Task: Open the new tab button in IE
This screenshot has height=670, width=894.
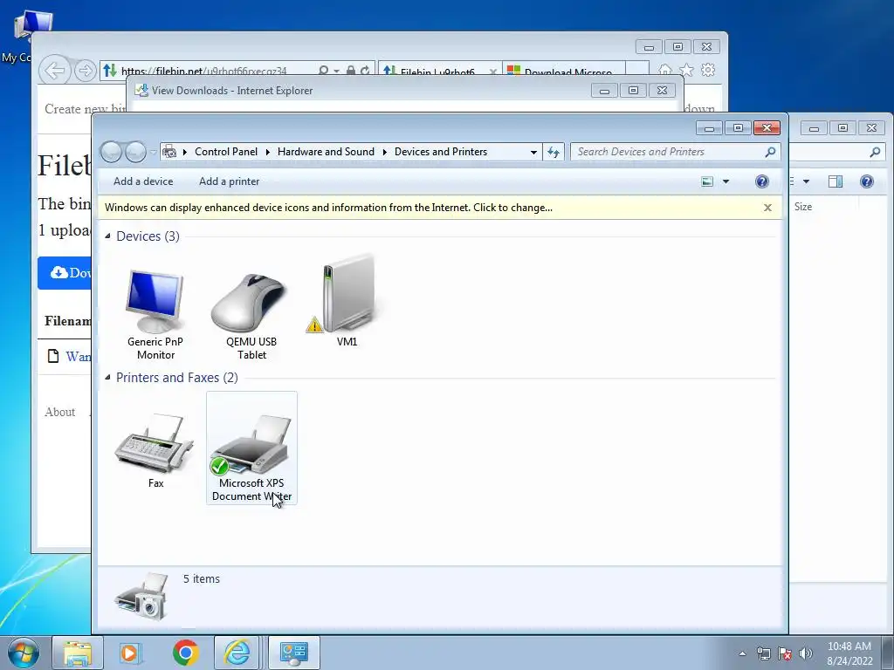Action: pos(636,70)
